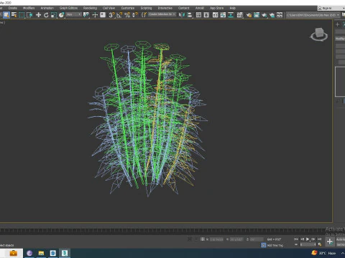Choose the Select Object tool
The width and height of the screenshot is (345, 258).
[6, 15]
